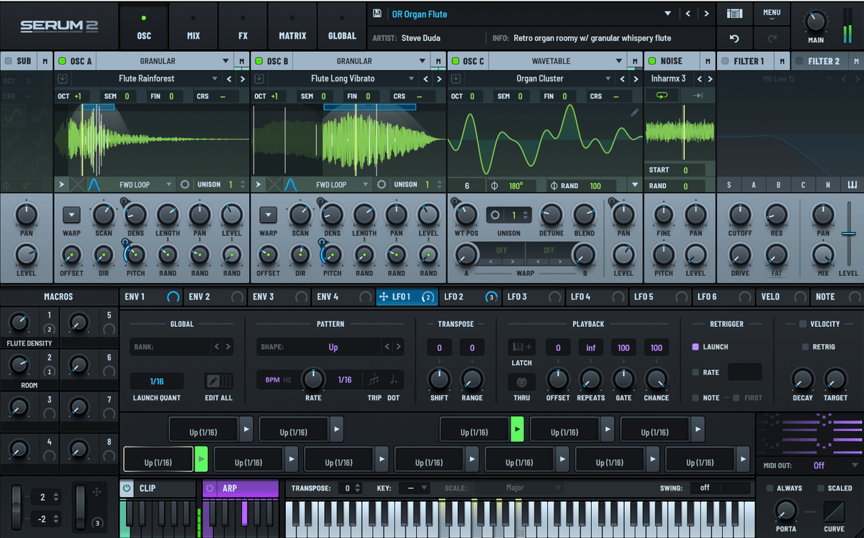
Task: Adjust the filter LEVEL vertical slider
Action: coord(848,234)
